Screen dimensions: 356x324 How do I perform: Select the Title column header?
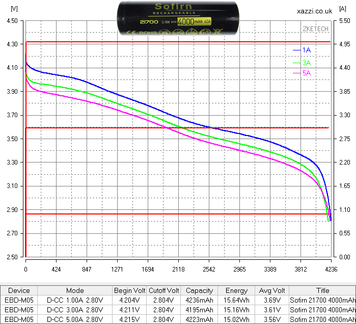pyautogui.click(x=322, y=290)
